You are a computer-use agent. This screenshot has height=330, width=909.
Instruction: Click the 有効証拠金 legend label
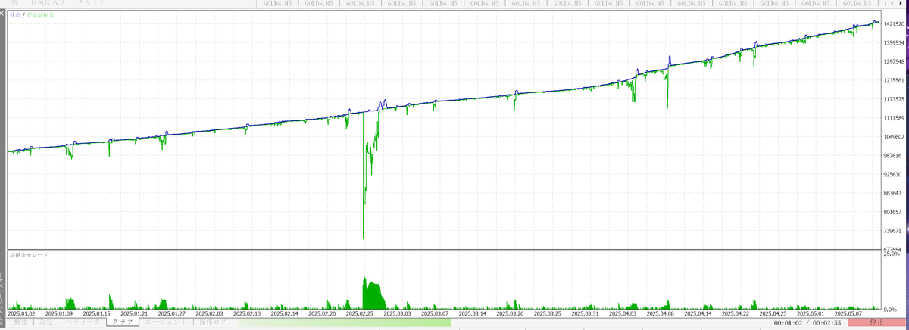pyautogui.click(x=40, y=14)
